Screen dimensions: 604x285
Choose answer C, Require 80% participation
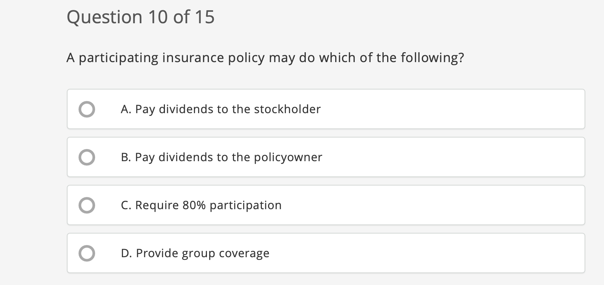(x=201, y=205)
